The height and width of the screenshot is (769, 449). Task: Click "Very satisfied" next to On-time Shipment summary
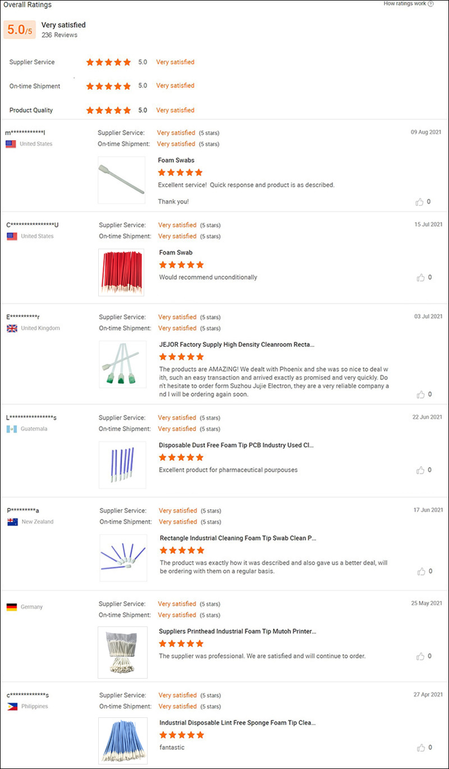pyautogui.click(x=175, y=86)
